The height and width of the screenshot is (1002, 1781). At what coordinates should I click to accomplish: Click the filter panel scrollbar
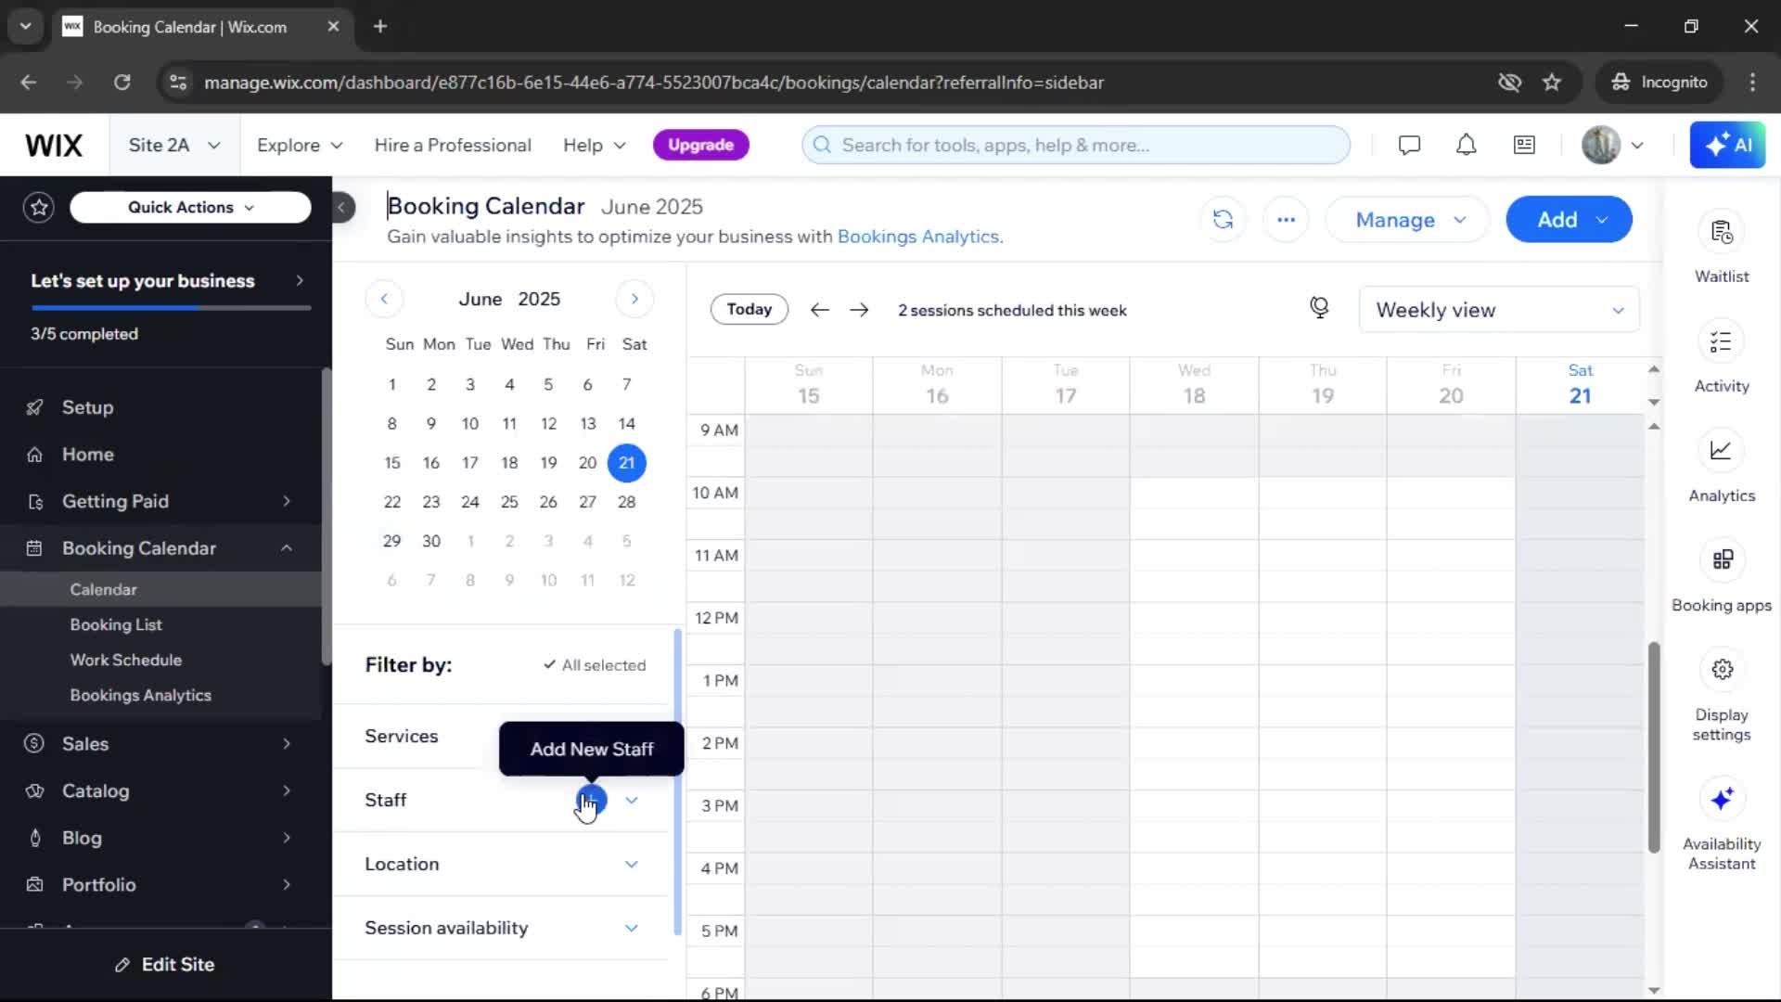click(x=677, y=782)
